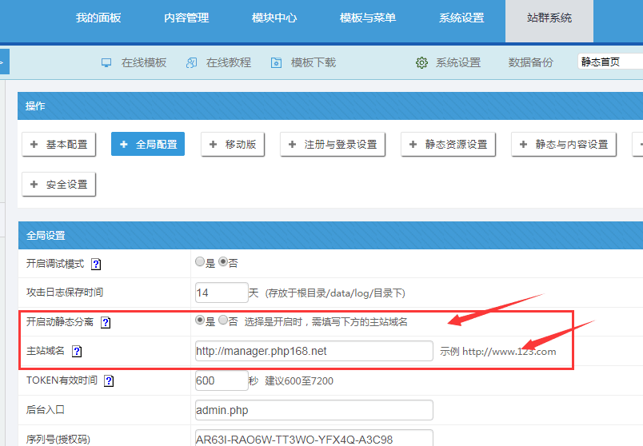This screenshot has width=643, height=446.
Task: Click the monitor icon beside 在线模板
Action: (106, 62)
